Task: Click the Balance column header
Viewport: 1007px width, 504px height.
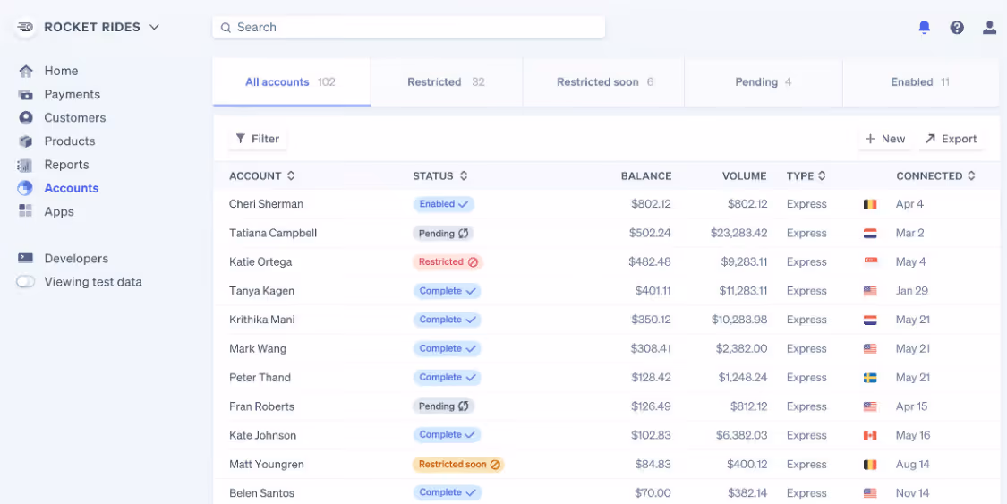Action: (x=646, y=176)
